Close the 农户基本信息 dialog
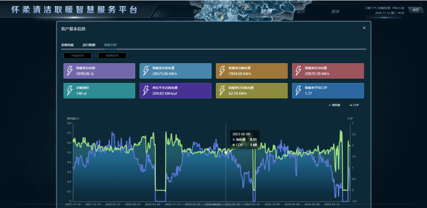This screenshot has width=427, height=208. (364, 28)
